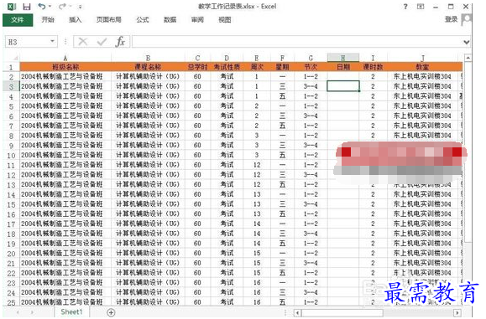The width and height of the screenshot is (486, 319).
Task: Click 考试 cell in row 15
Action: click(227, 204)
